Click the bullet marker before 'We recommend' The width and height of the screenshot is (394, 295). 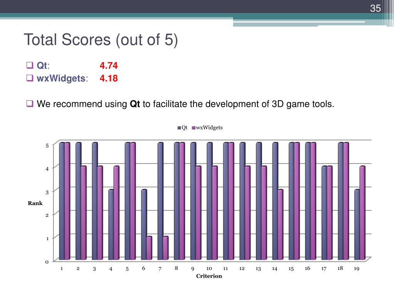(x=30, y=103)
